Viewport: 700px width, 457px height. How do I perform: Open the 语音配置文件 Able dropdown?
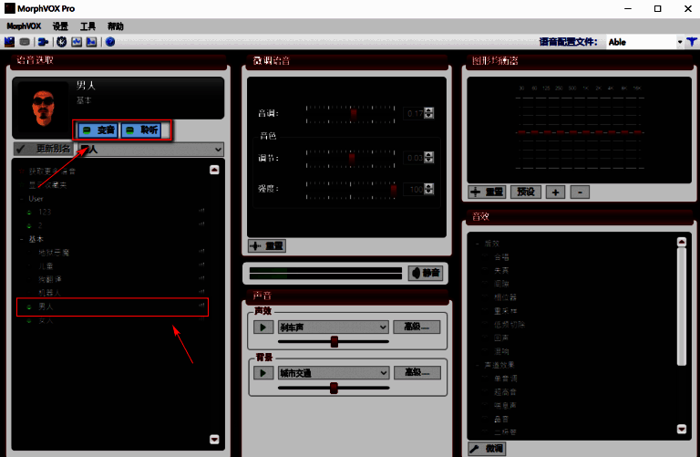tap(680, 42)
